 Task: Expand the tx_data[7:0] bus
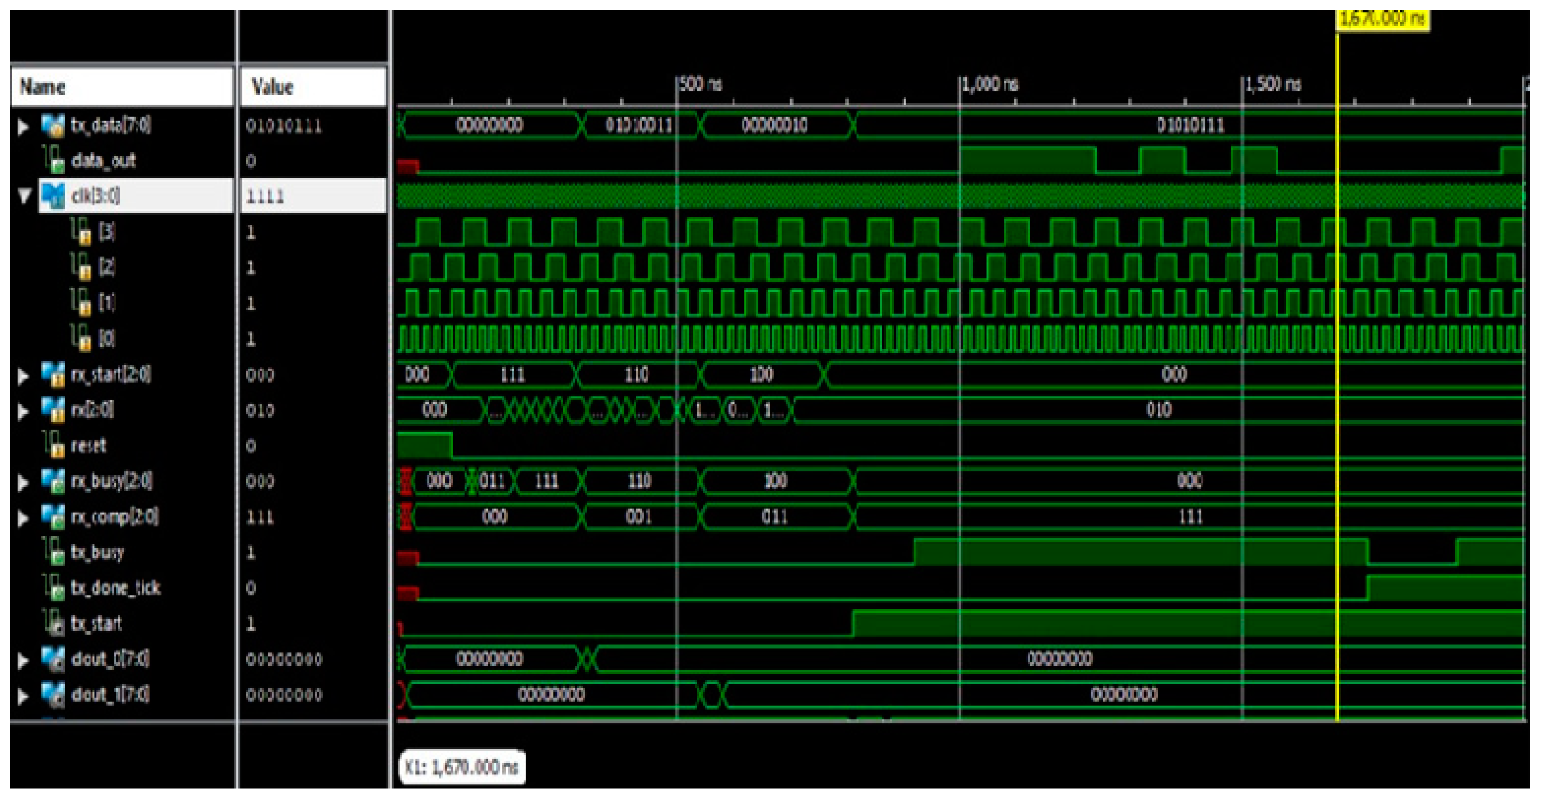pos(23,126)
